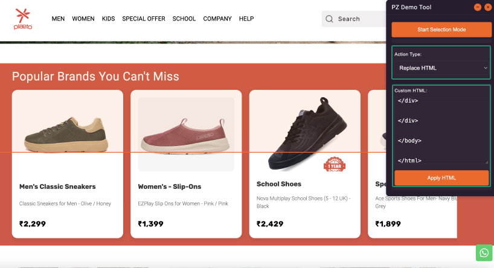Close the PZ Demo Tool panel
Viewport: 494px width, 268px height.
pyautogui.click(x=487, y=7)
